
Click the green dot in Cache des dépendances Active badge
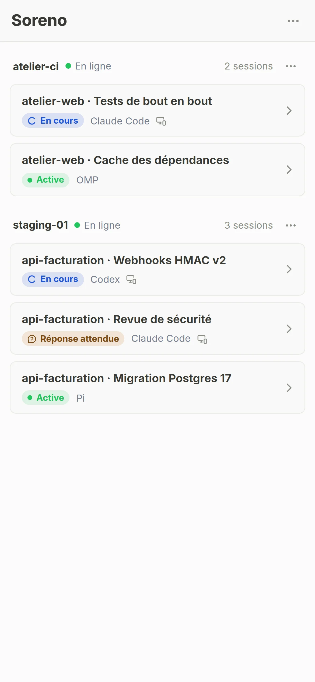tap(30, 180)
